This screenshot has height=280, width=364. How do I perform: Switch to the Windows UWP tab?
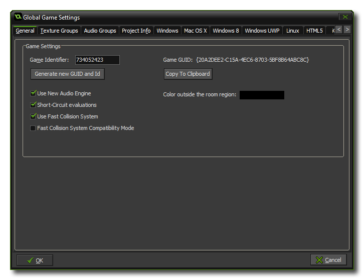[262, 31]
